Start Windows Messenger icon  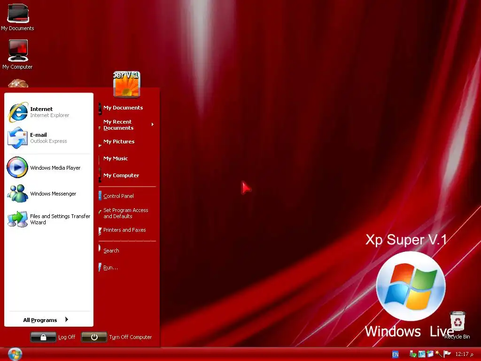(x=17, y=193)
